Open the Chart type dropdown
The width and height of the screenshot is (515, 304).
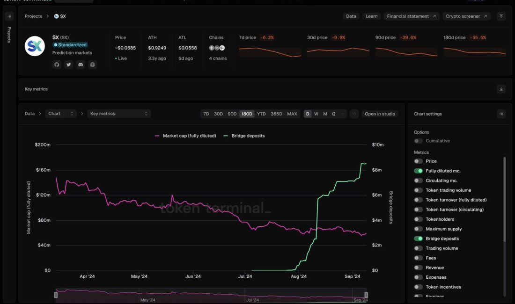coord(61,114)
